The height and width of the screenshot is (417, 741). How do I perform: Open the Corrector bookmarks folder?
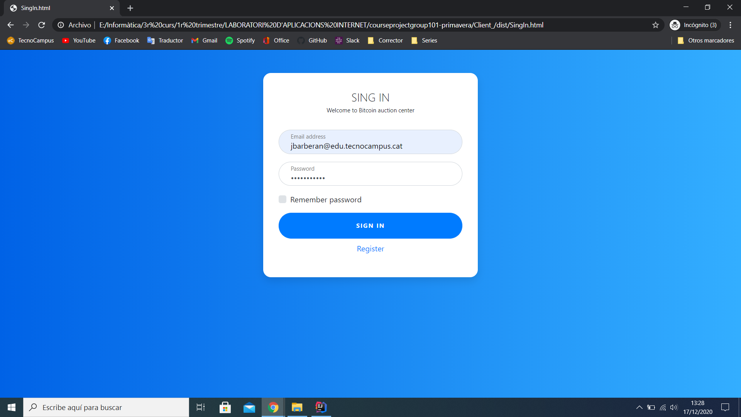coord(385,40)
